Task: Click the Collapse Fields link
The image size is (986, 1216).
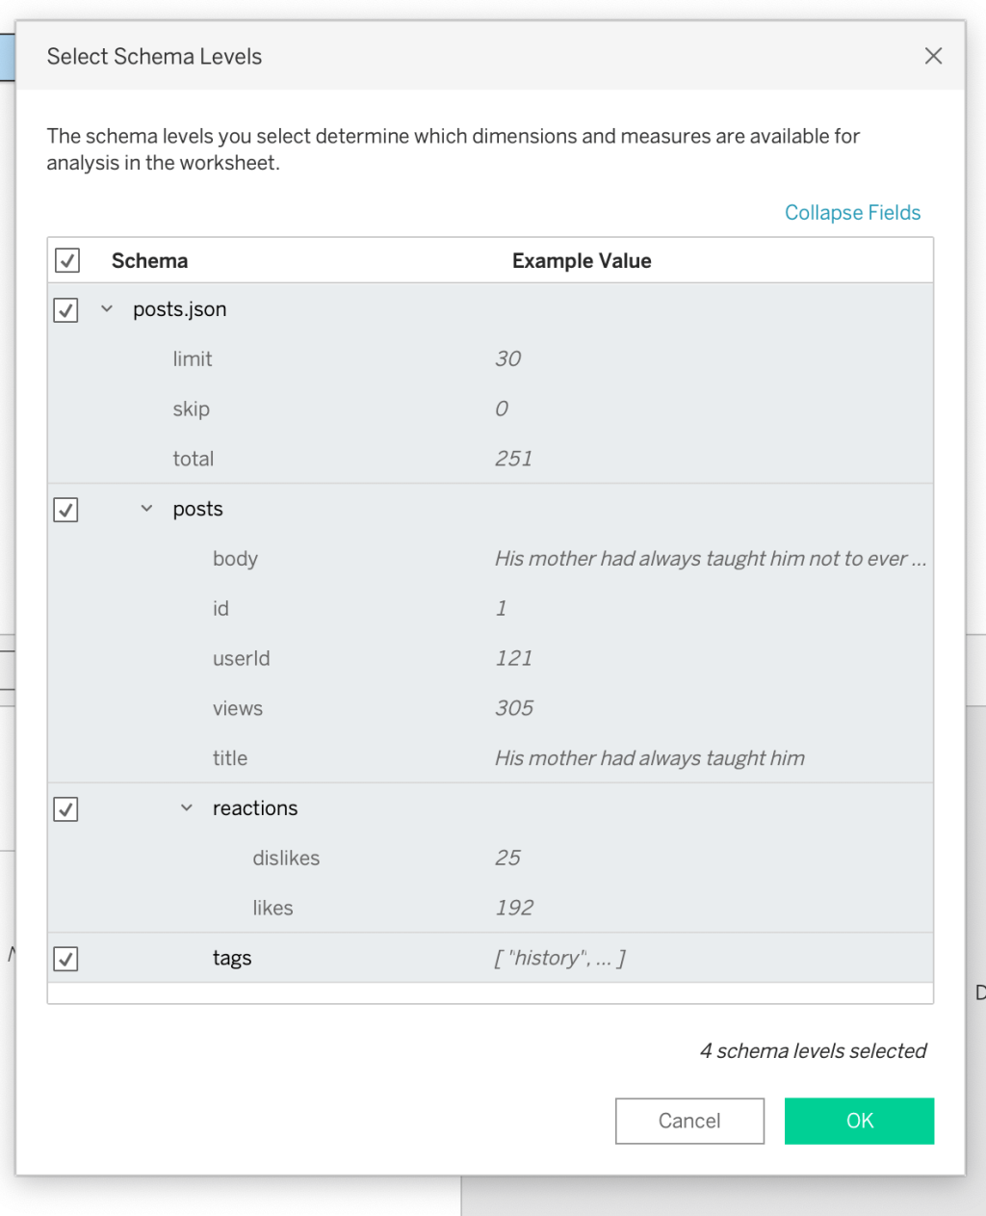Action: (851, 212)
